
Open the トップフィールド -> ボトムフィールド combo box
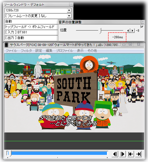[31, 27]
